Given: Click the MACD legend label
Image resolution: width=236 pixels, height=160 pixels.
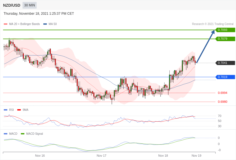Looking at the screenshot, I should 13,134.
